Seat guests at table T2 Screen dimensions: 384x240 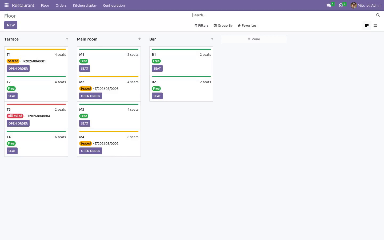pos(12,96)
